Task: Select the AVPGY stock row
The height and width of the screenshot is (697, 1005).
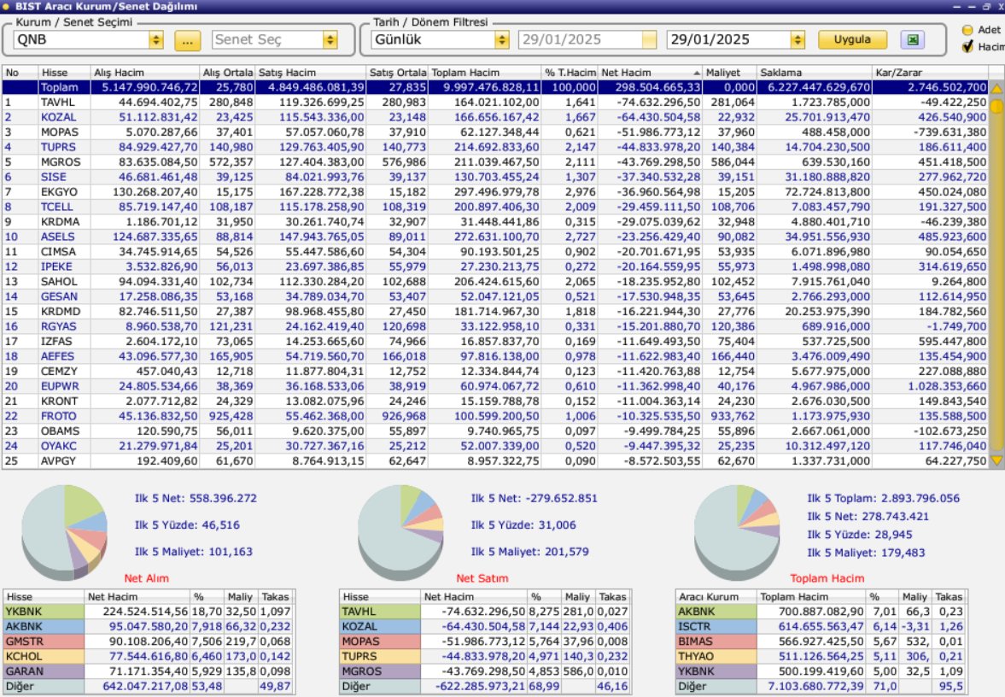Action: (x=494, y=461)
